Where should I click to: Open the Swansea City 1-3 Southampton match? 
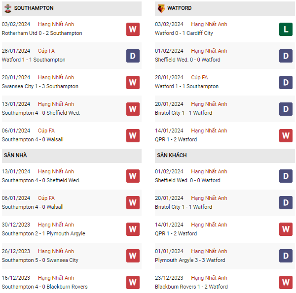tap(40, 87)
